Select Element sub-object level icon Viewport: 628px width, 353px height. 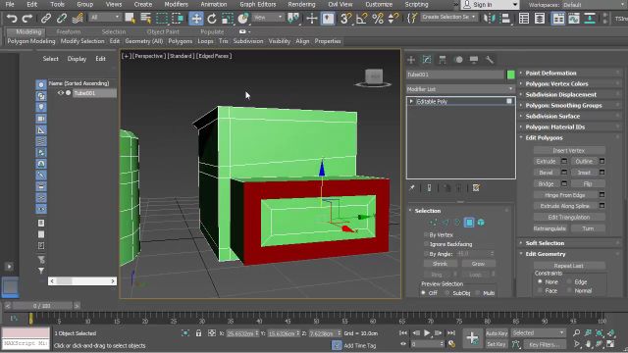coord(481,223)
